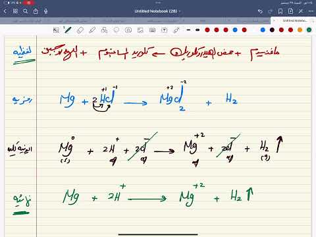Image resolution: width=316 pixels, height=237 pixels.
Task: Choose the thick stroke thickness
Action: coord(197,30)
